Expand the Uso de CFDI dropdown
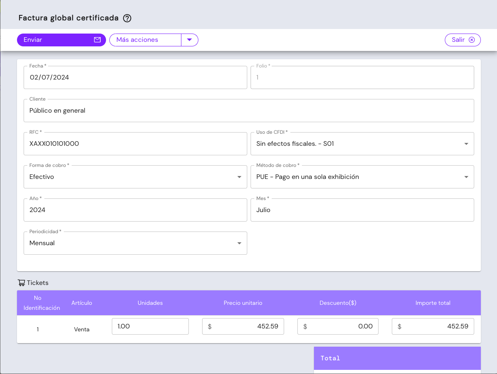Screen dimensions: 497x374 [x=466, y=144]
